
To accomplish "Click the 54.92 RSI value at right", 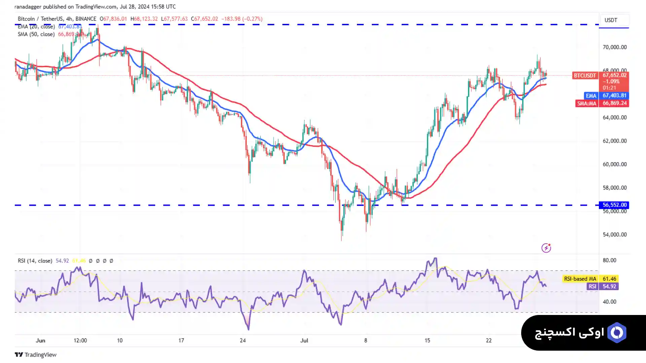I will click(609, 286).
